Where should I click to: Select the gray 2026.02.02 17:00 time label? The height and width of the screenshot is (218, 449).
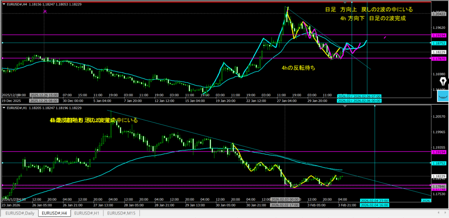coord(285,204)
